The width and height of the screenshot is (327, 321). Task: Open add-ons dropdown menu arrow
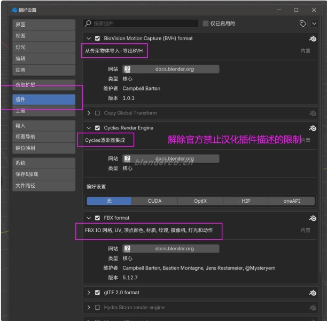[314, 24]
